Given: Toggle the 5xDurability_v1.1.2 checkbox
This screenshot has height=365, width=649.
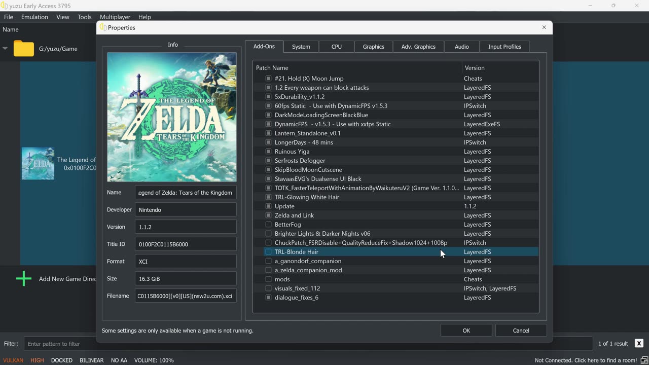Looking at the screenshot, I should [x=269, y=97].
